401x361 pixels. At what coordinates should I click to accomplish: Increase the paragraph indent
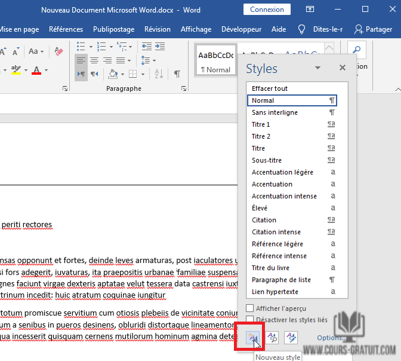(x=160, y=47)
